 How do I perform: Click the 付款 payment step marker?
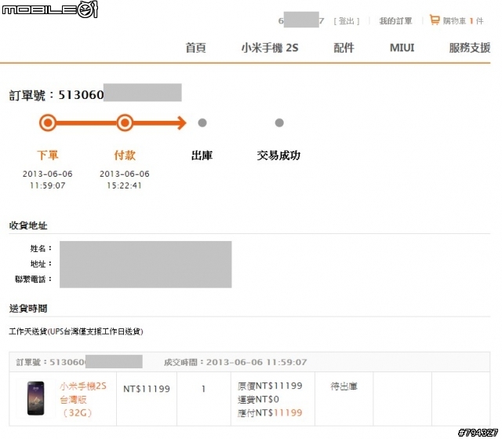coord(125,123)
